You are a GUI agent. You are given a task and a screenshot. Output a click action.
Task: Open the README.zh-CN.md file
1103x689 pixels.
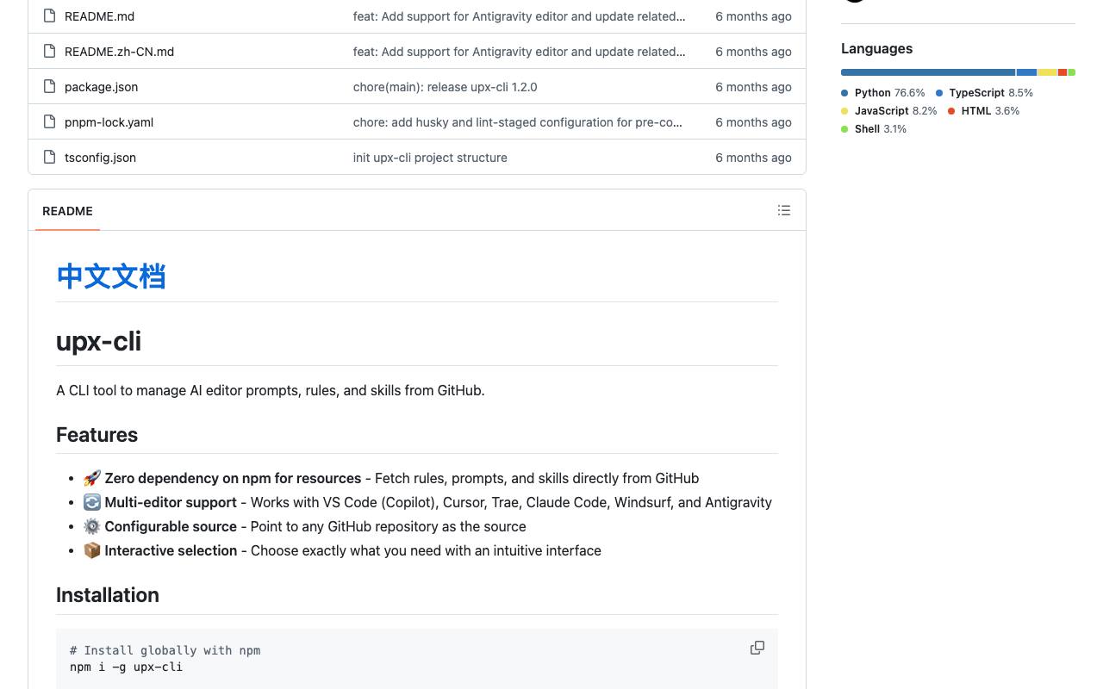point(119,52)
